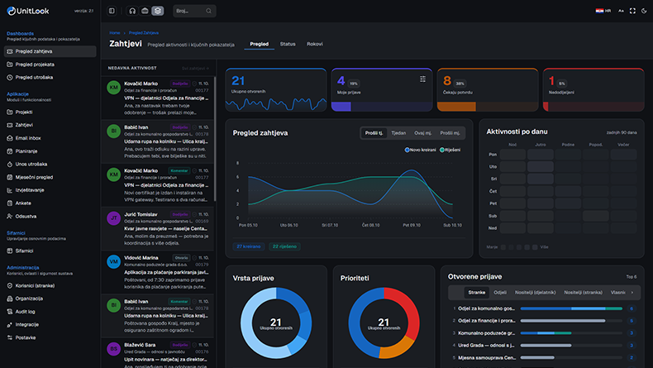The image size is (653, 368).
Task: Click the activity list scrollbar
Action: coord(215,139)
